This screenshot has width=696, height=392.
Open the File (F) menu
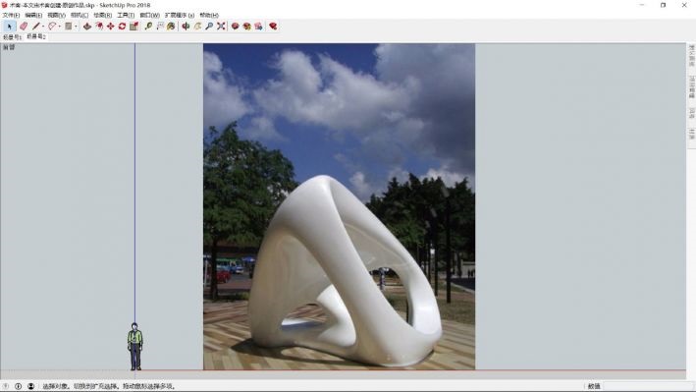pyautogui.click(x=11, y=15)
